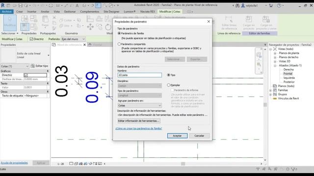Image resolution: width=314 pixels, height=176 pixels.
Task: Click the Cargar en proyecto tool
Action: coord(249,23)
